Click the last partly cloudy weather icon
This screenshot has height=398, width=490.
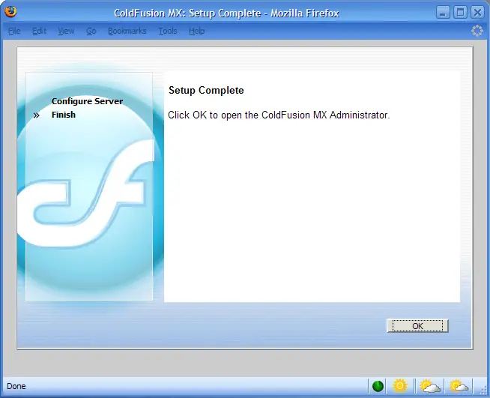459,386
